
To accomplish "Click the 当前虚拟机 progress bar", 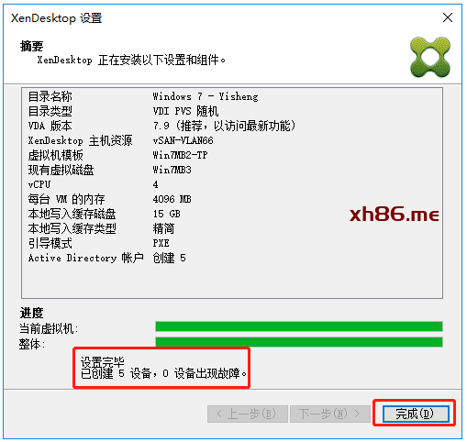I will pyautogui.click(x=299, y=326).
